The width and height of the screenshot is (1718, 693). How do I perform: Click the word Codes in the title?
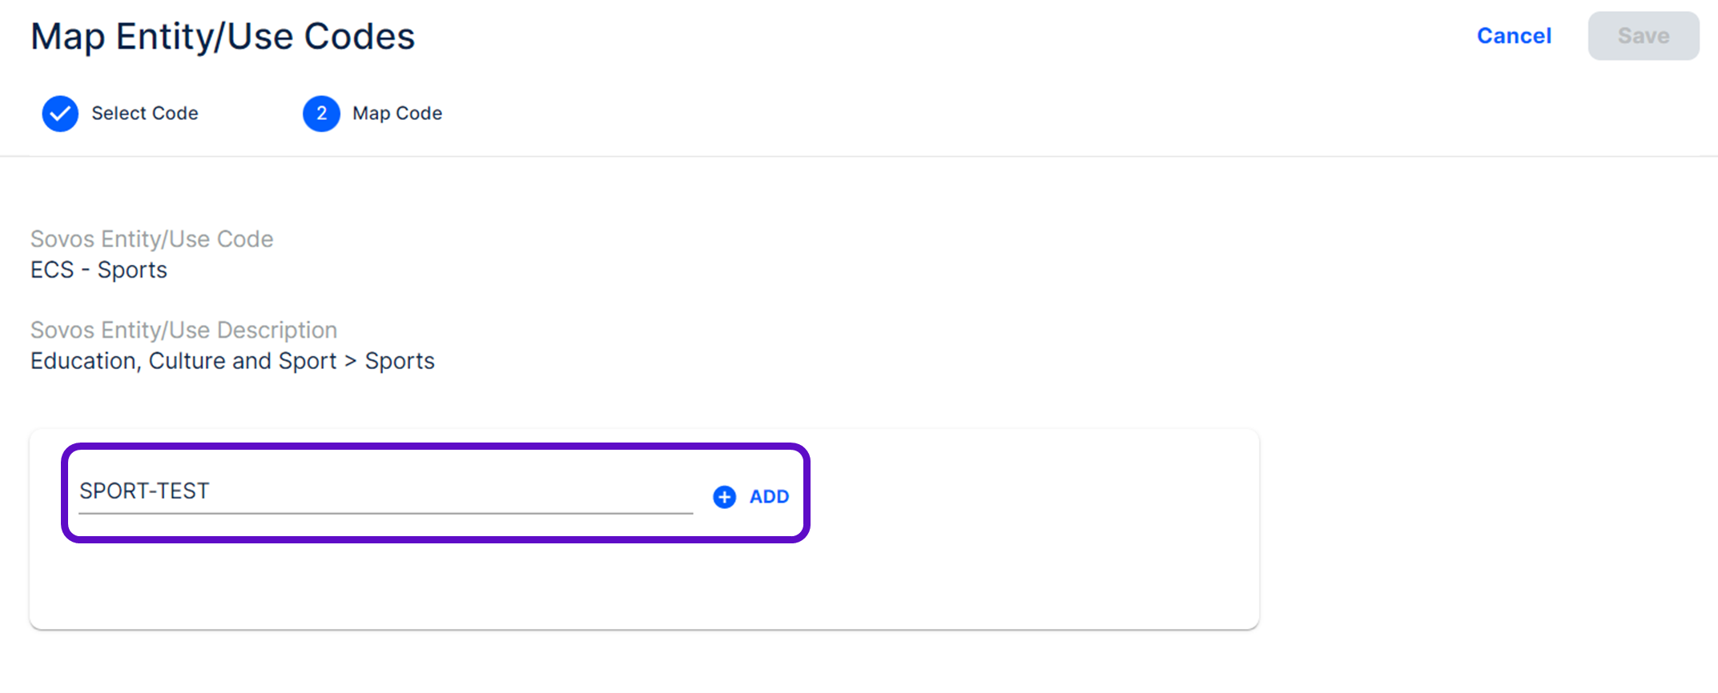click(360, 37)
